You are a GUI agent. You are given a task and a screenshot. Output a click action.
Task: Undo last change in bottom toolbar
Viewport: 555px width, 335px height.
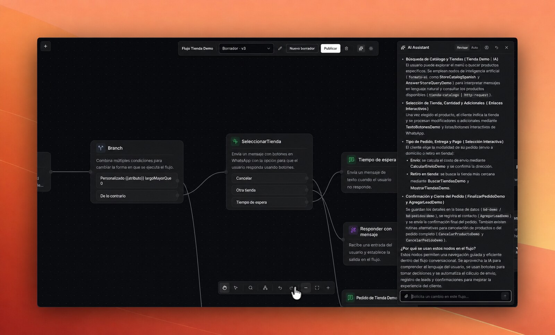280,288
